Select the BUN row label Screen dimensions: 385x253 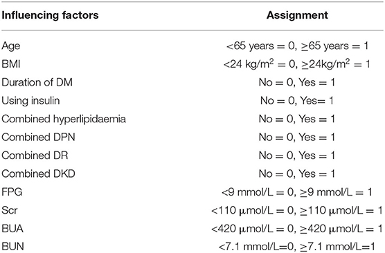coord(12,247)
